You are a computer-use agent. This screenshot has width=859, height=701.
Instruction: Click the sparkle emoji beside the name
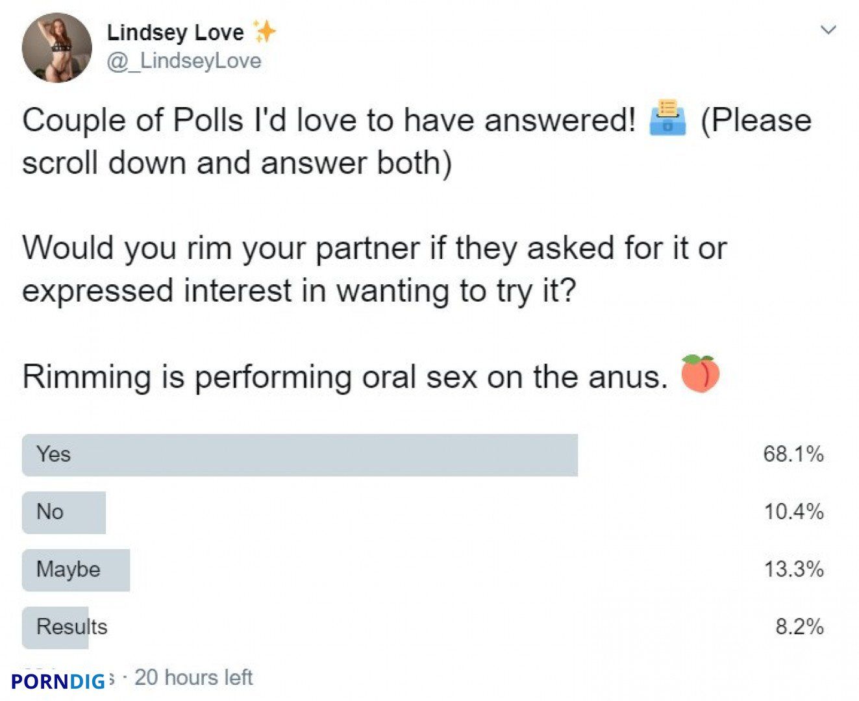click(264, 31)
